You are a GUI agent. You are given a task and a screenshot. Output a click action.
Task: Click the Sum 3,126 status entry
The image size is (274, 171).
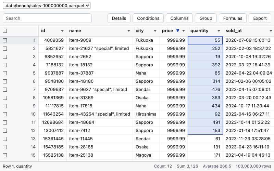pyautogui.click(x=187, y=166)
